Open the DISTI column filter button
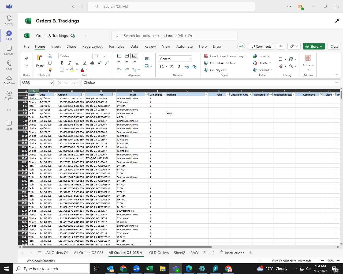 [147, 94]
